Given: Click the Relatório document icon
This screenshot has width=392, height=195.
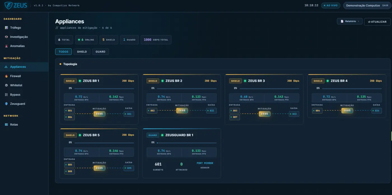Looking at the screenshot, I should coord(342,21).
